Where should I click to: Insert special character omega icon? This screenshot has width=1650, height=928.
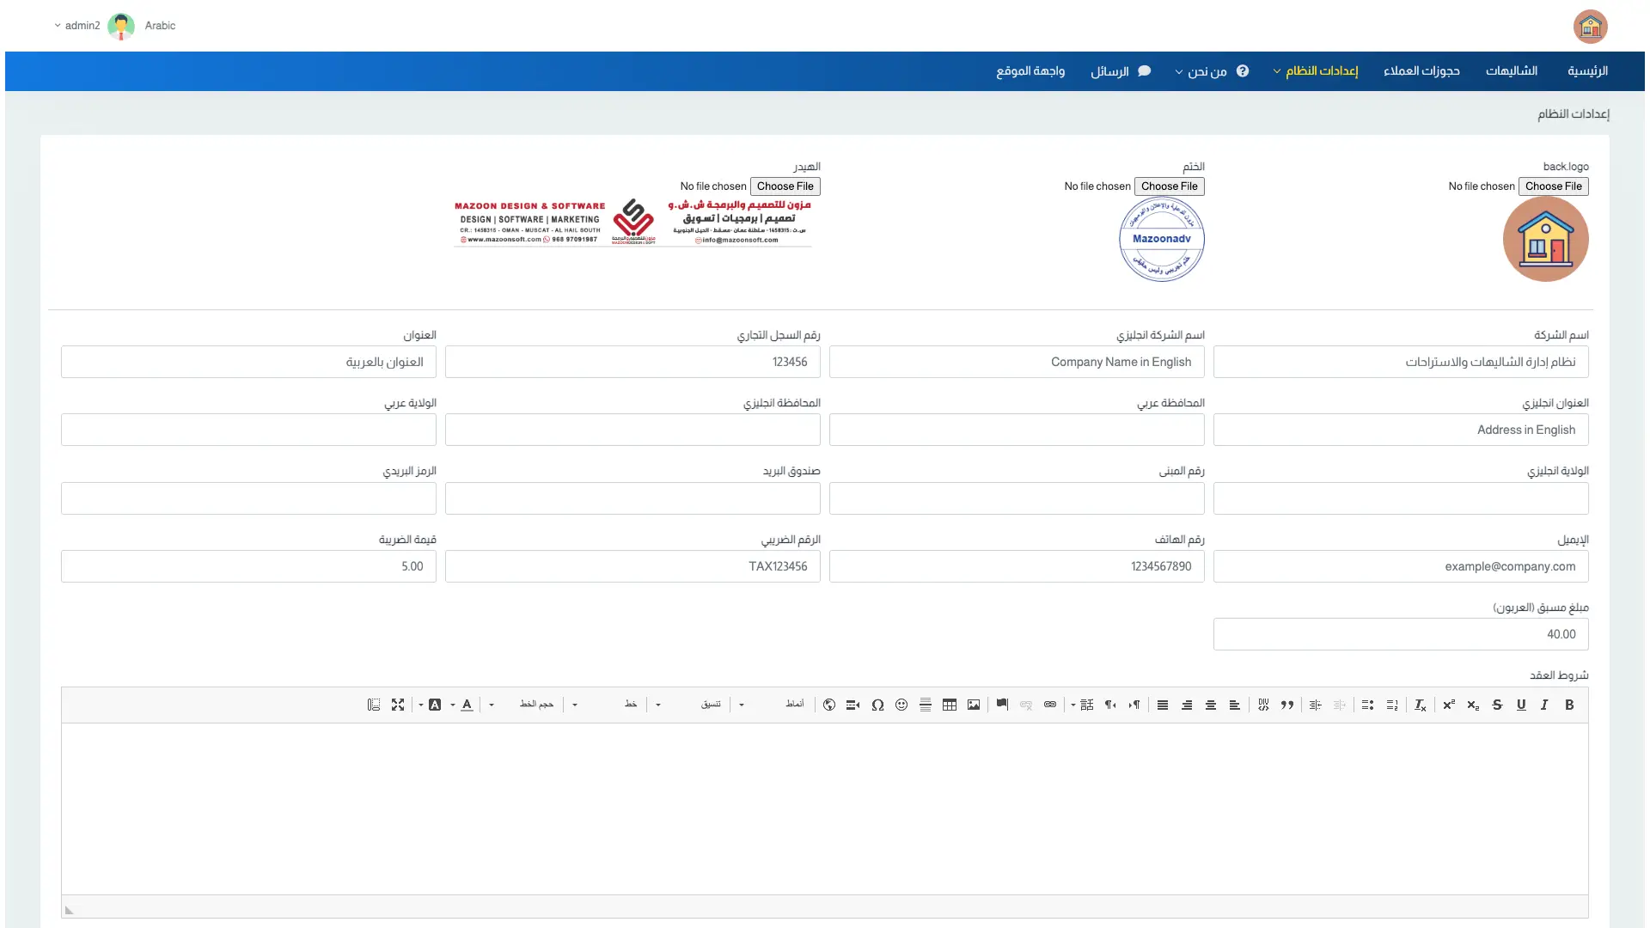click(x=877, y=705)
